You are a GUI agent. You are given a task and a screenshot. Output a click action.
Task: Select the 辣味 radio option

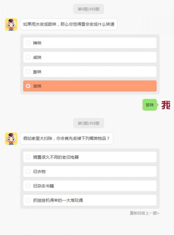pos(90,43)
